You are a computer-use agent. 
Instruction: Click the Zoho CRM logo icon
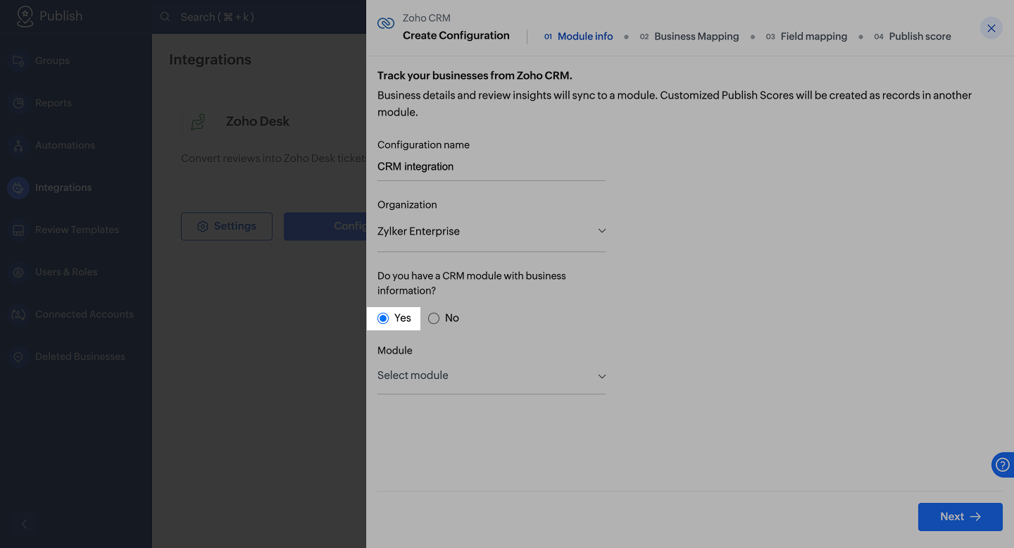coord(386,23)
